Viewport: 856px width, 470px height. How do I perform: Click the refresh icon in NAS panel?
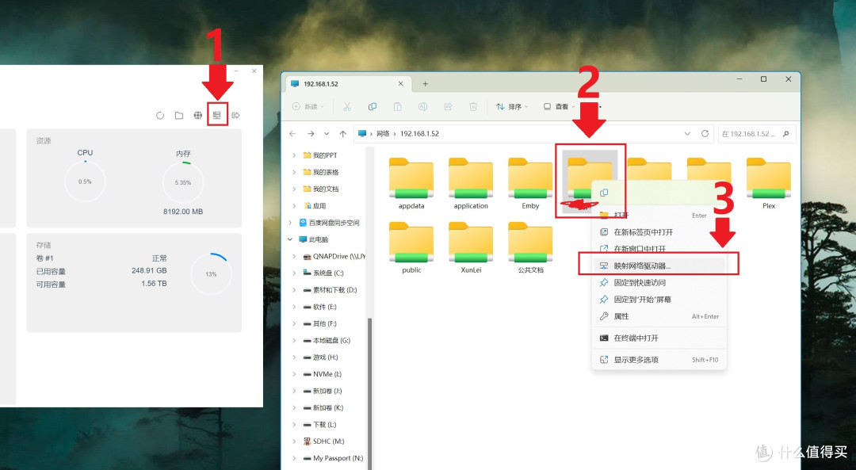coord(160,115)
